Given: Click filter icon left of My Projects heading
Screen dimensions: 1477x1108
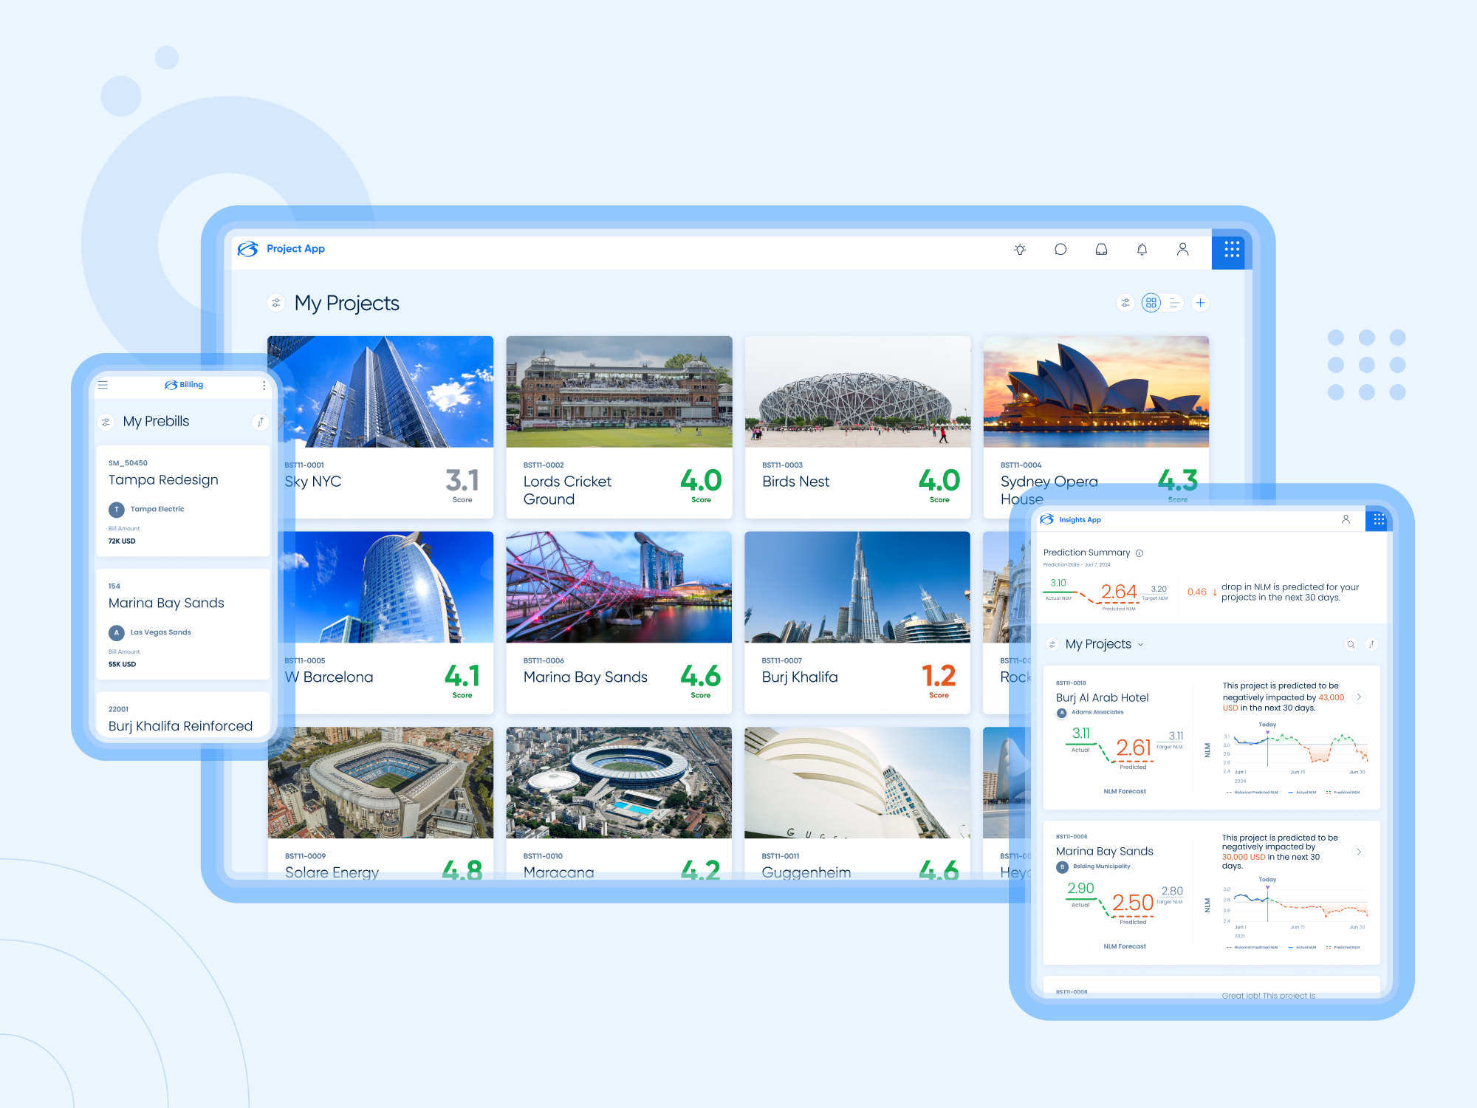Looking at the screenshot, I should point(276,303).
